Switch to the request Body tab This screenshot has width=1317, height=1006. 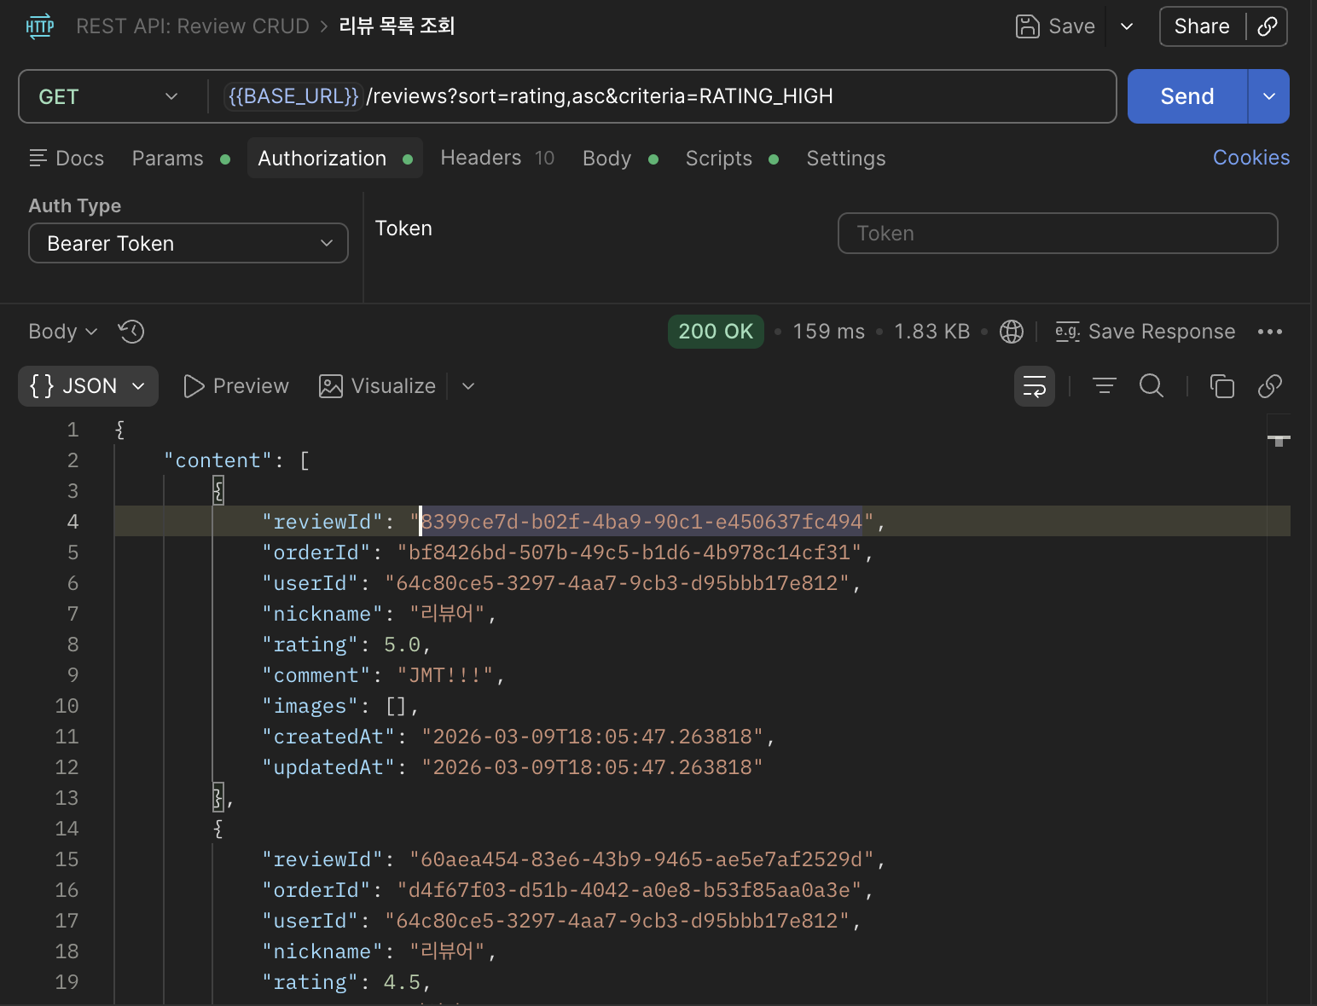620,159
